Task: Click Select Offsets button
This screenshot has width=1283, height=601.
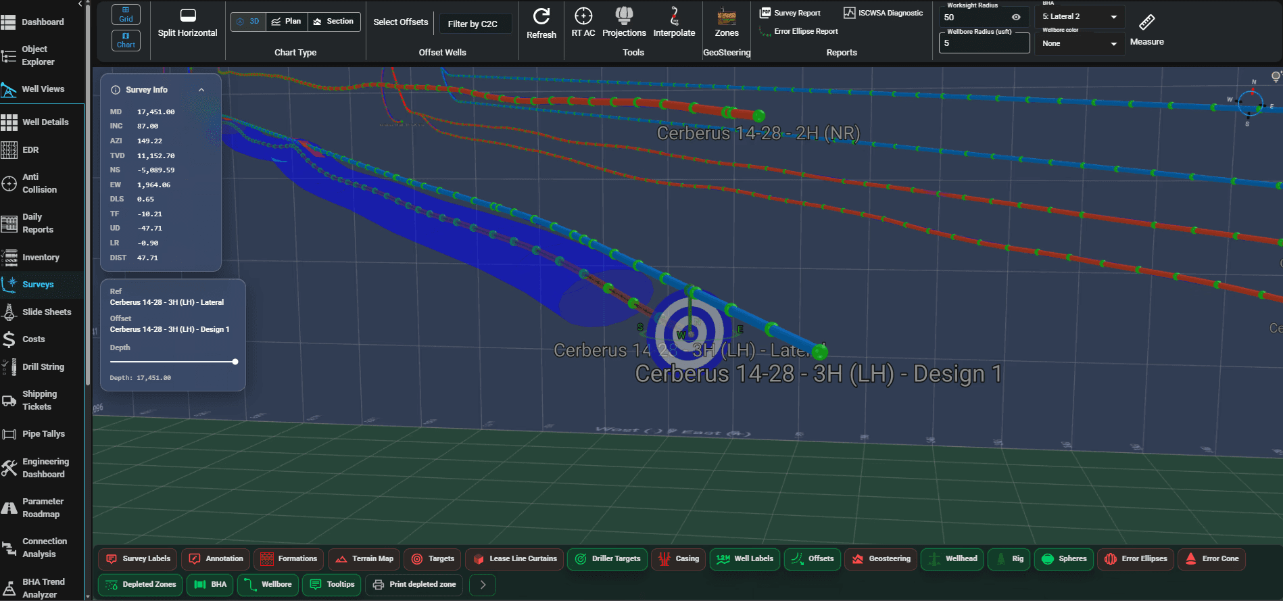Action: point(401,22)
